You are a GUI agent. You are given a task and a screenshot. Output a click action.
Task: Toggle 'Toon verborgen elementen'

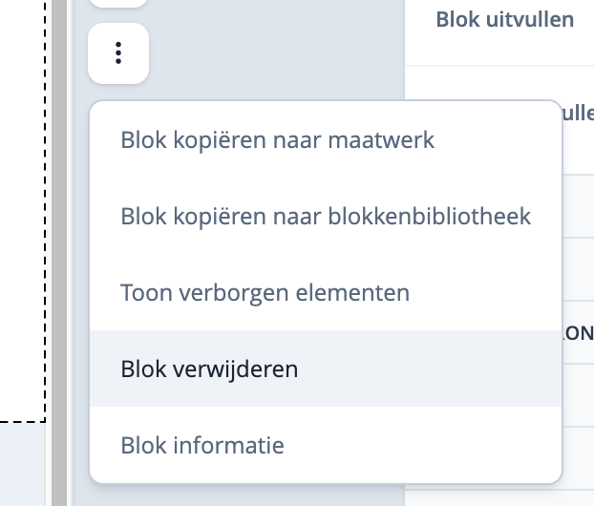tap(265, 292)
